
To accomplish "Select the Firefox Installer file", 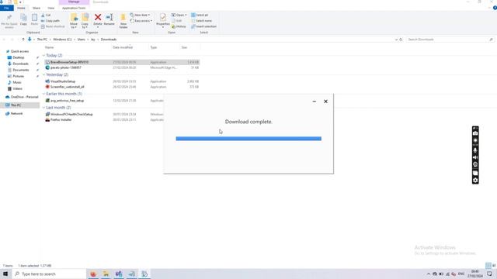I will [61, 120].
